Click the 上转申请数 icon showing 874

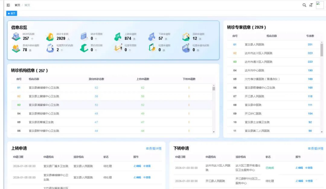pos(117,37)
